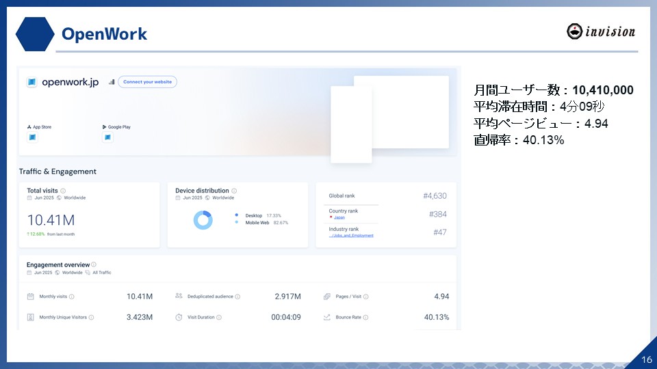
Task: Click the openwork.jp favicon icon
Action: 32,82
